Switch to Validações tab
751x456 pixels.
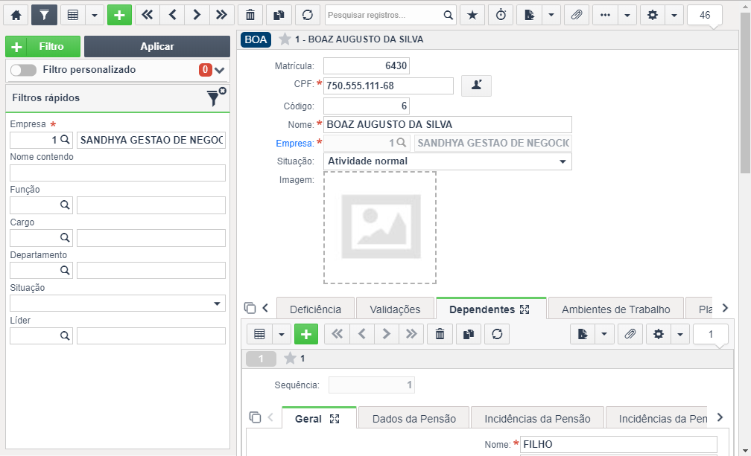tap(395, 309)
